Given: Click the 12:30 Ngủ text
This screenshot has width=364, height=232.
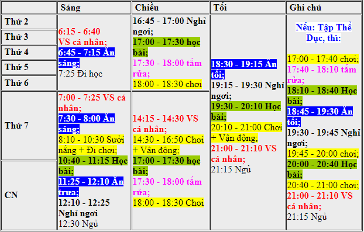Looking at the screenshot, I should click(78, 224).
